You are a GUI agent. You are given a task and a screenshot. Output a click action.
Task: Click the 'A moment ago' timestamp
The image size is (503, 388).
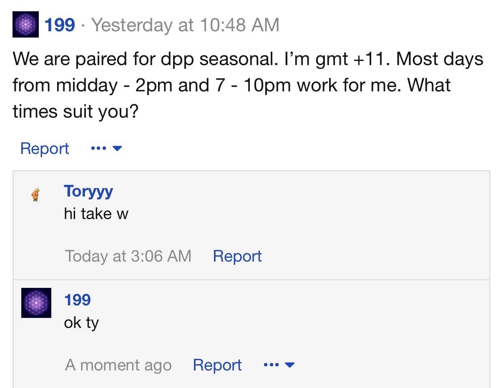(x=118, y=365)
